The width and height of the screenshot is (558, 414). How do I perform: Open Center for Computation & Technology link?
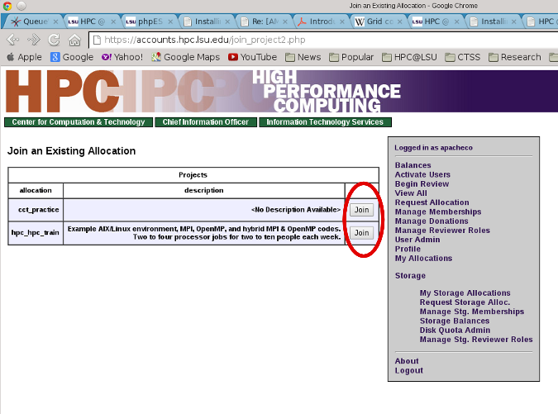pyautogui.click(x=79, y=122)
